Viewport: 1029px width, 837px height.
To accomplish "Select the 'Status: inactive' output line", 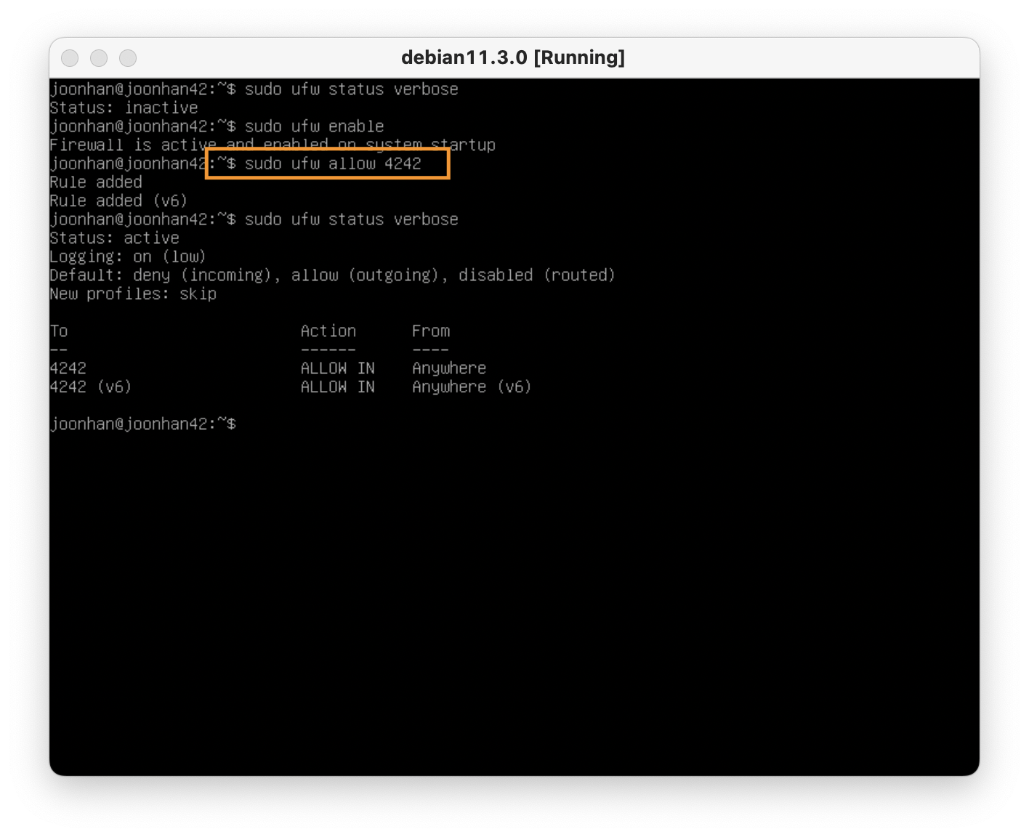I will (124, 108).
